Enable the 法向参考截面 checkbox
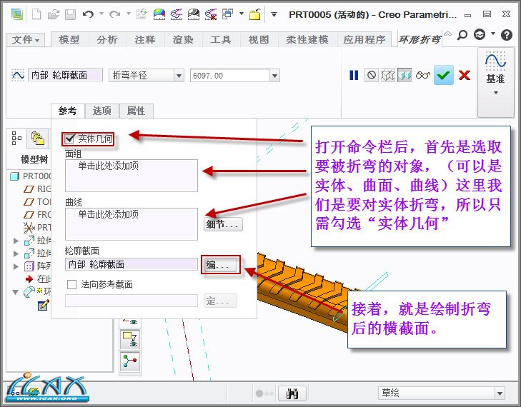 71,284
